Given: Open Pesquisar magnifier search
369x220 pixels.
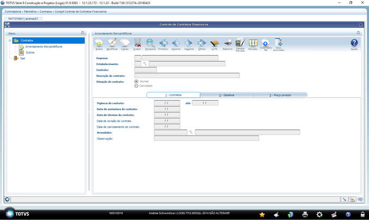Looking at the screenshot, I should (150, 44).
